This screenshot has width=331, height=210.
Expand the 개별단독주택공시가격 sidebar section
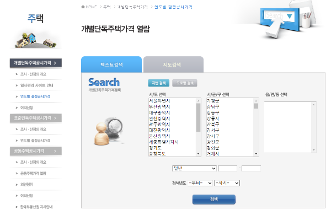pyautogui.click(x=36, y=63)
